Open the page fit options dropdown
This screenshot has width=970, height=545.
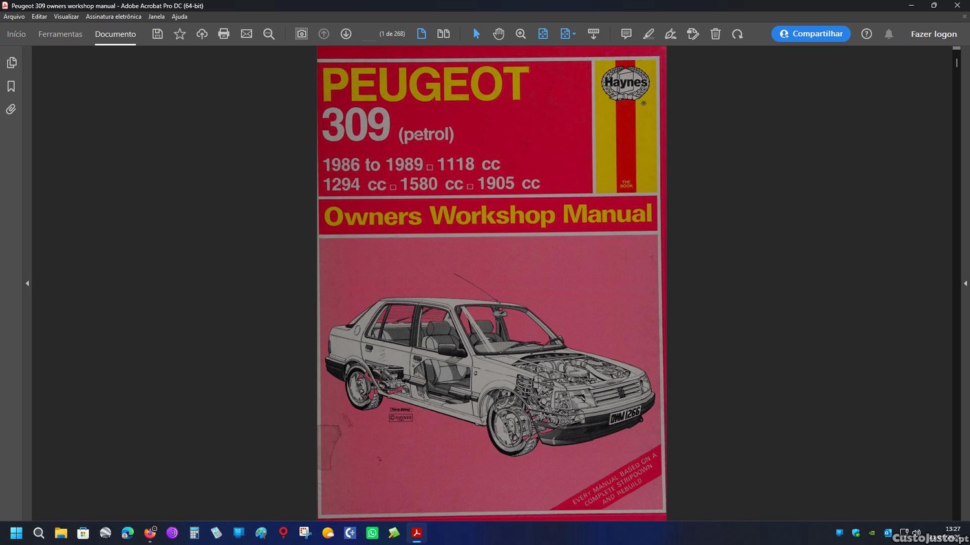(568, 34)
